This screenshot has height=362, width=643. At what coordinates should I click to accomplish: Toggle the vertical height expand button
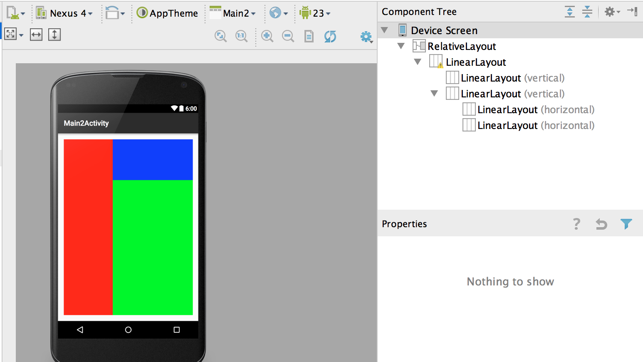[54, 35]
